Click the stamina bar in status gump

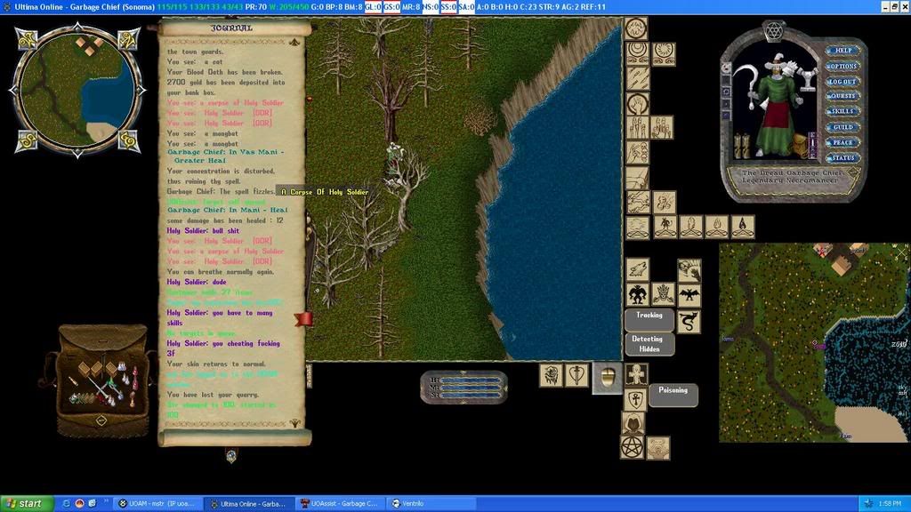470,396
